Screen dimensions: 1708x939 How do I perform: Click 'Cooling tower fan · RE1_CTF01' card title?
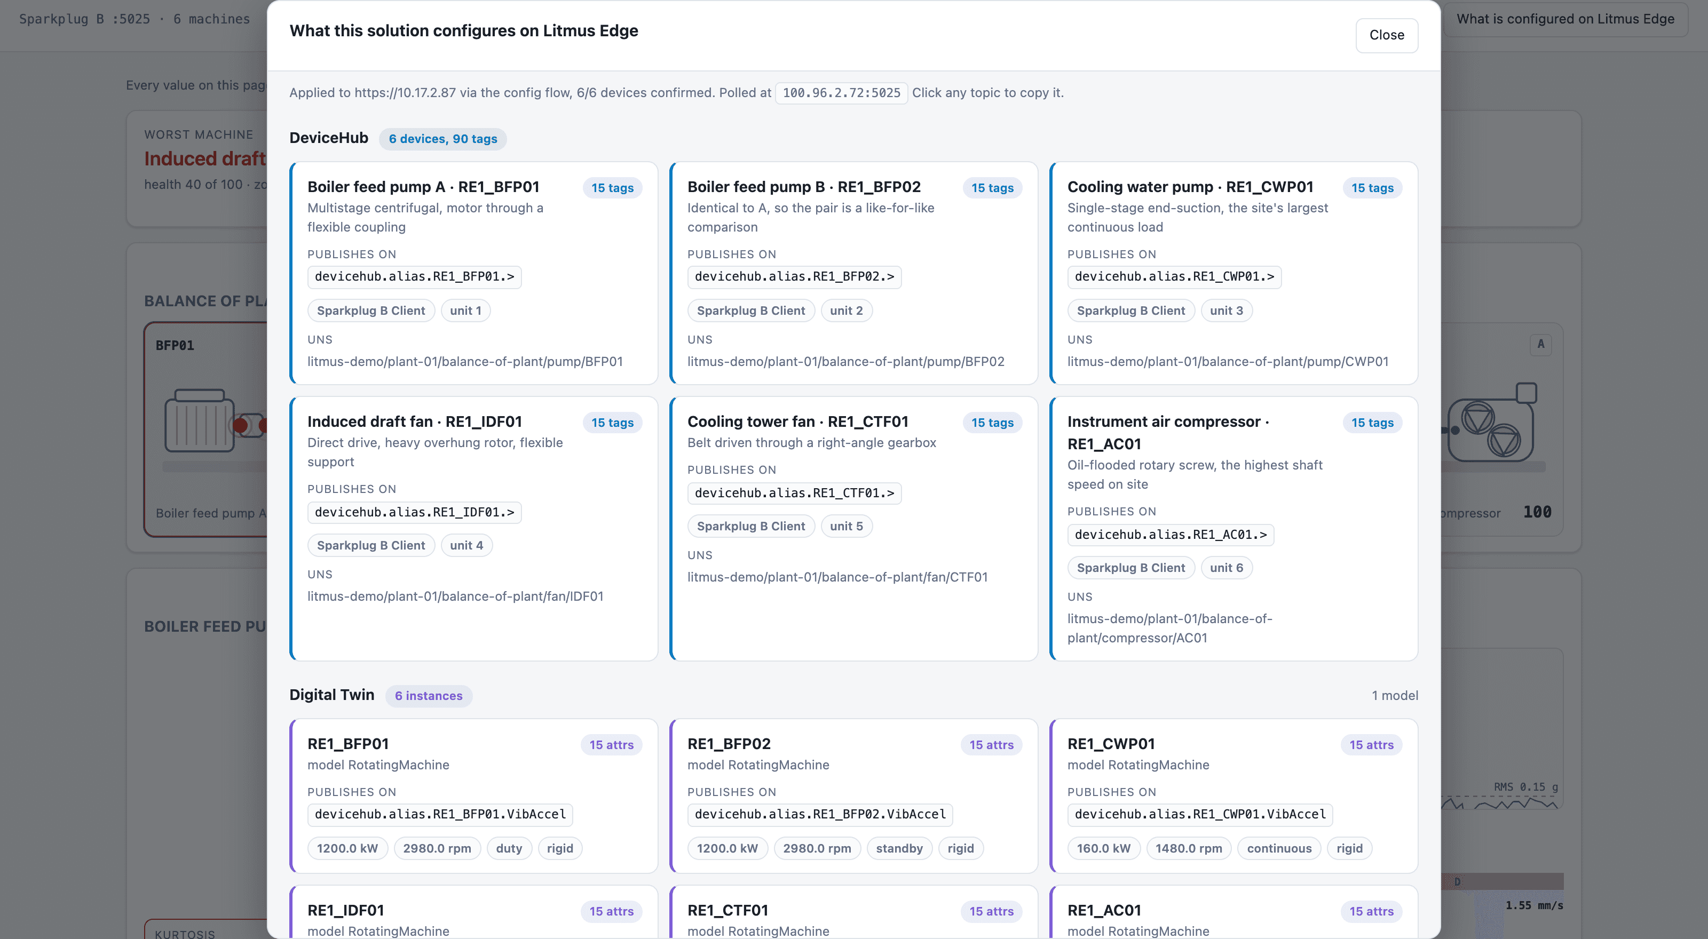(797, 422)
